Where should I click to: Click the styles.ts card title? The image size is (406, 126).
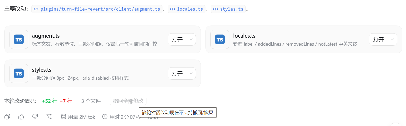(x=42, y=70)
